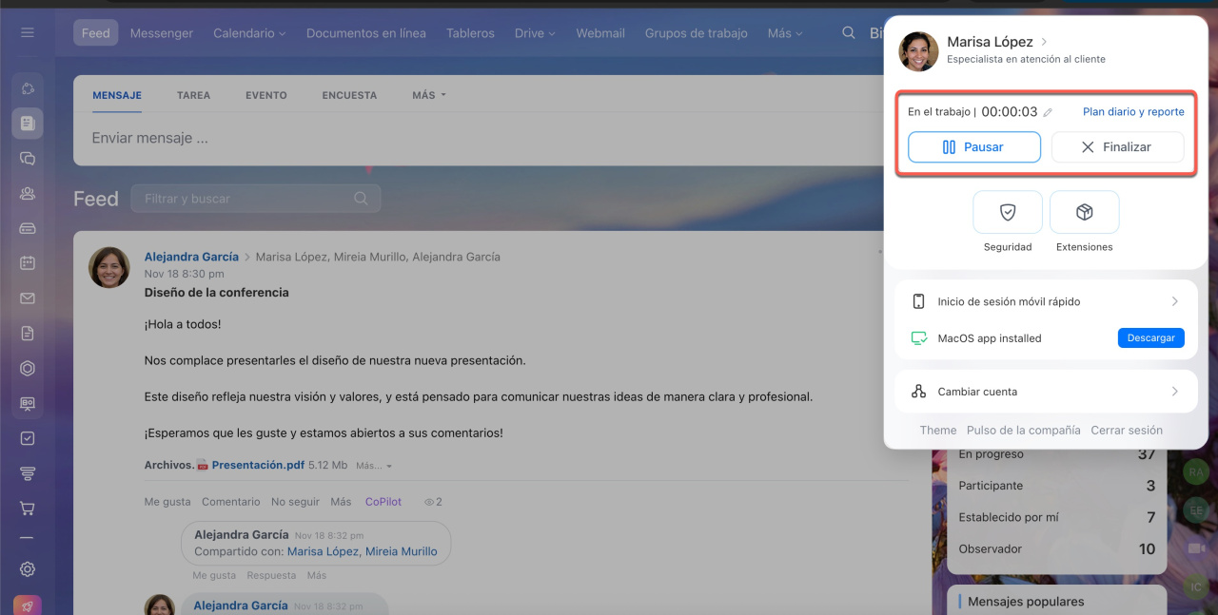Open the Extensiones cube icon
The image size is (1218, 615).
pos(1084,213)
